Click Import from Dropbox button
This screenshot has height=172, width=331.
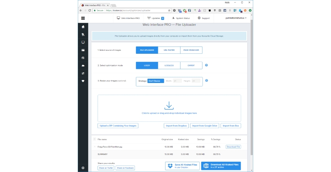[x=176, y=126]
